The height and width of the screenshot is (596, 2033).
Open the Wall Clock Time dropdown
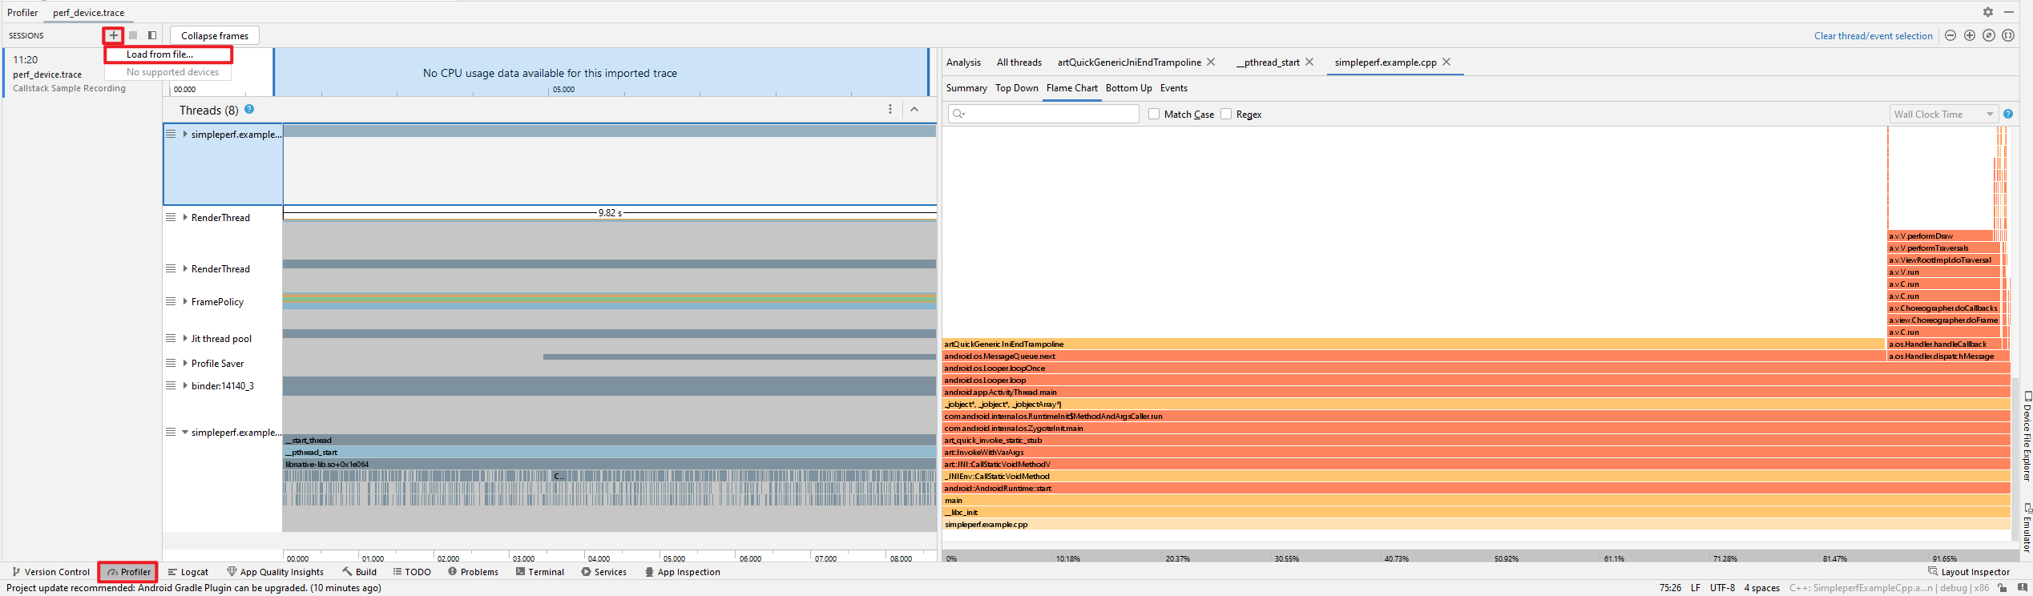click(1942, 115)
